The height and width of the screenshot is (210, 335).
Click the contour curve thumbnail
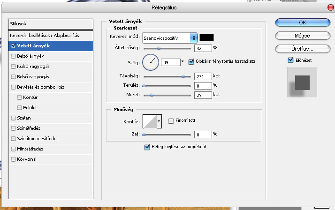(150, 121)
